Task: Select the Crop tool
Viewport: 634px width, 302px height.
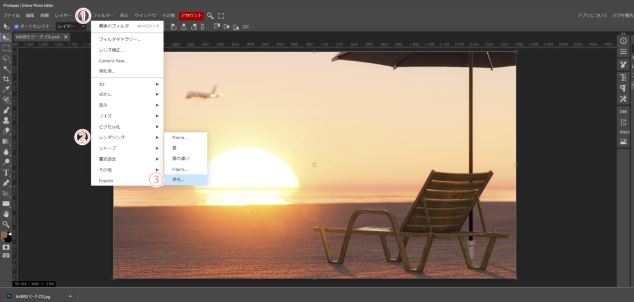Action: tap(6, 79)
